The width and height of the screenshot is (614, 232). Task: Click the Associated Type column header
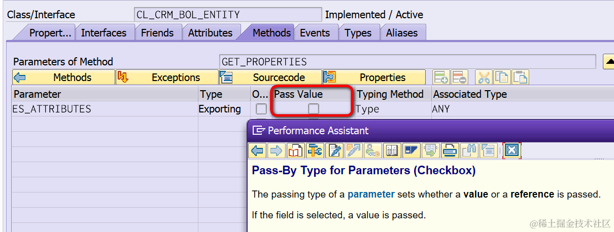(x=523, y=94)
